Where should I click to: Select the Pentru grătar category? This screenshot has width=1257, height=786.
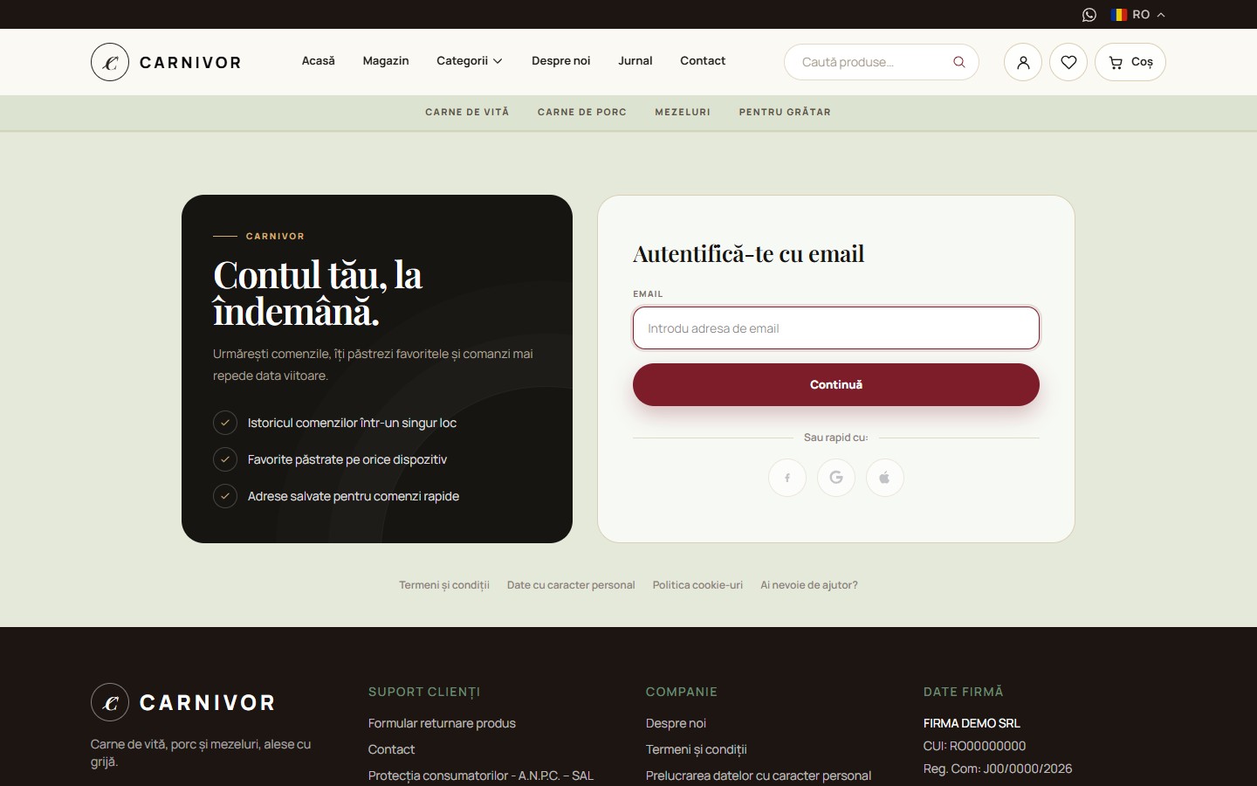[785, 113]
